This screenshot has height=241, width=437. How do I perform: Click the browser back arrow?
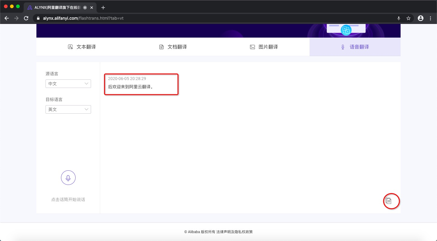tap(7, 18)
